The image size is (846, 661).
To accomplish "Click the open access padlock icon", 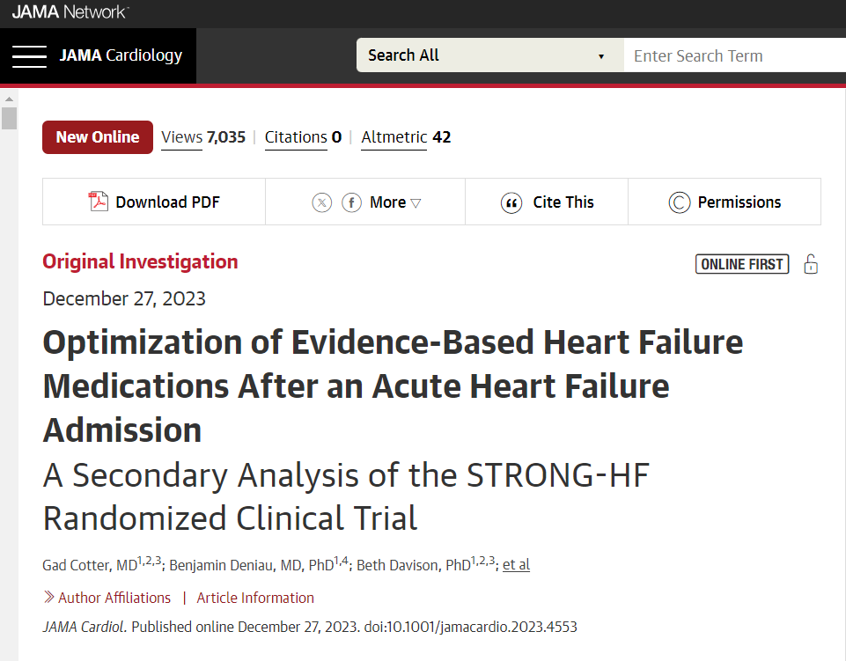I will click(x=811, y=264).
